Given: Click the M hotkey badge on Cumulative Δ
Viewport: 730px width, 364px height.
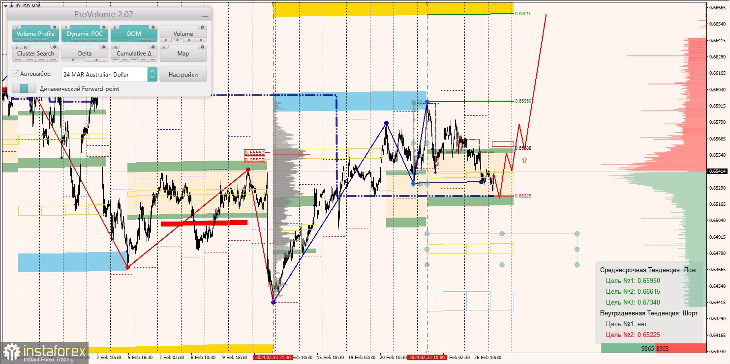Looking at the screenshot, I should point(115,47).
